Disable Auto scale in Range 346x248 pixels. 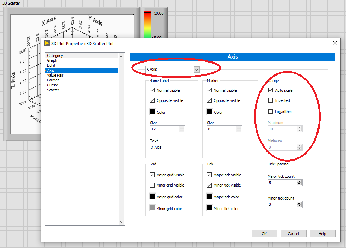(270, 90)
